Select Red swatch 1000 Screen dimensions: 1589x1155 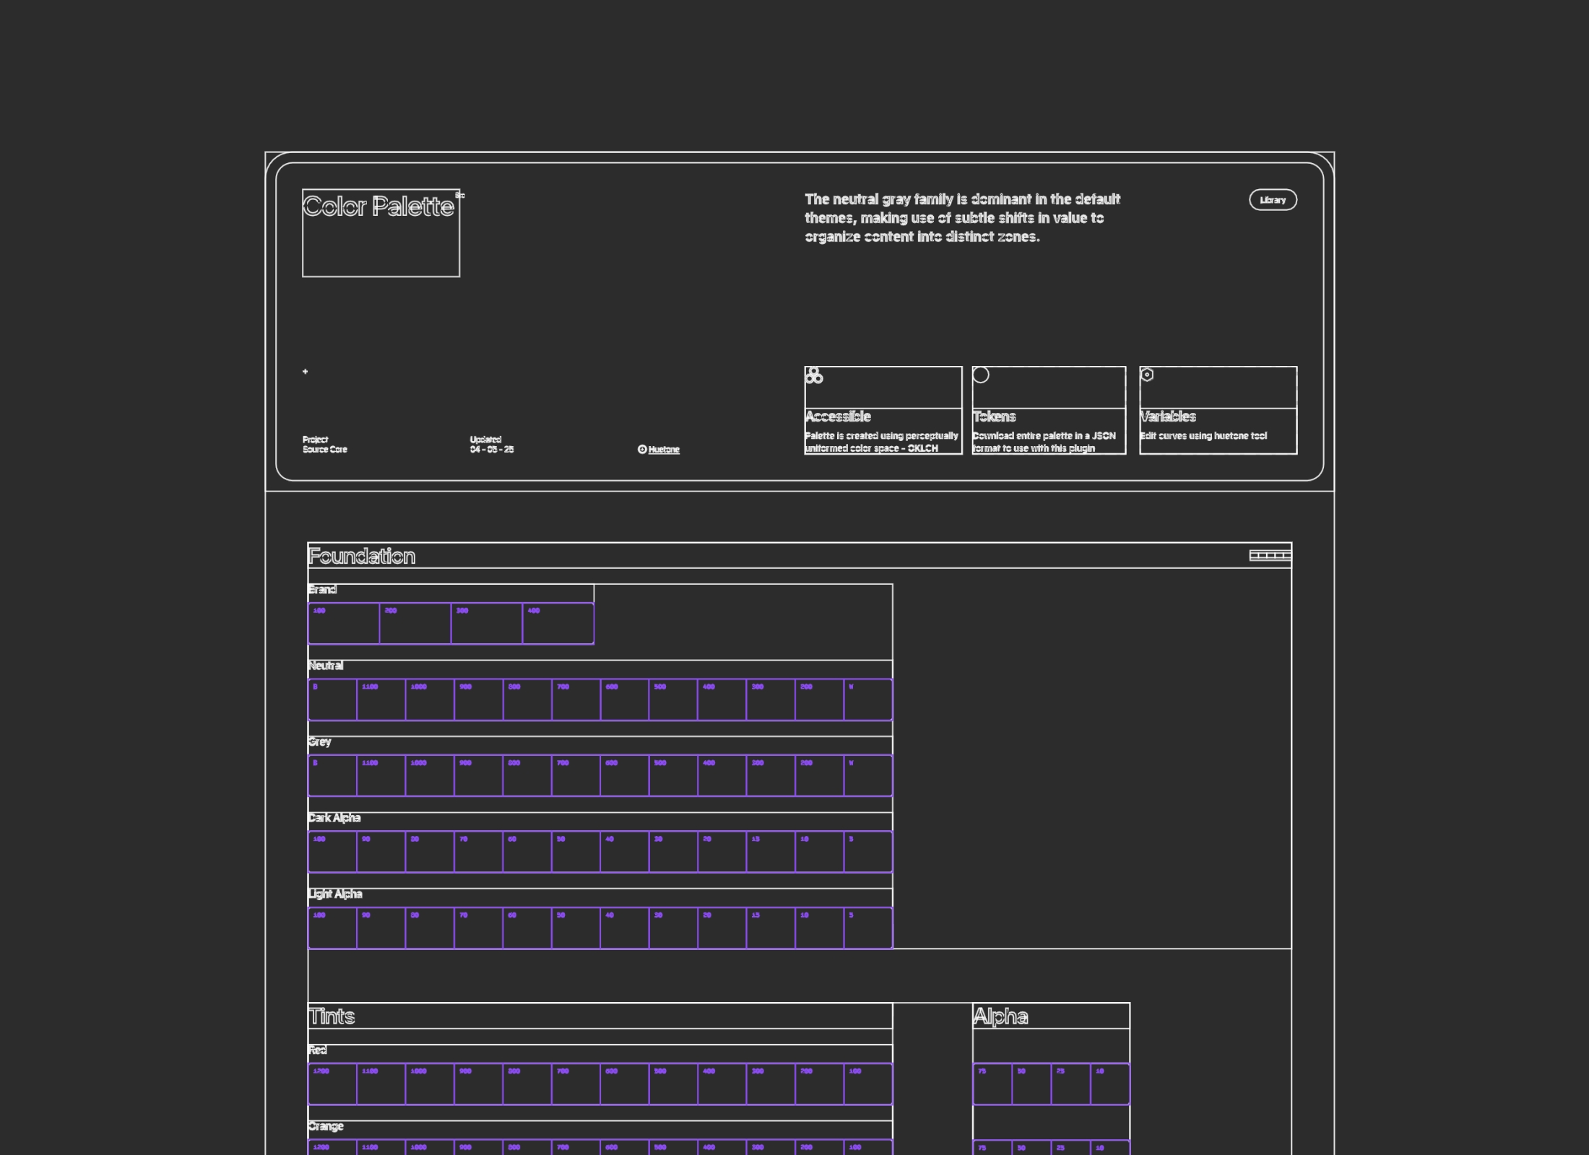430,1084
